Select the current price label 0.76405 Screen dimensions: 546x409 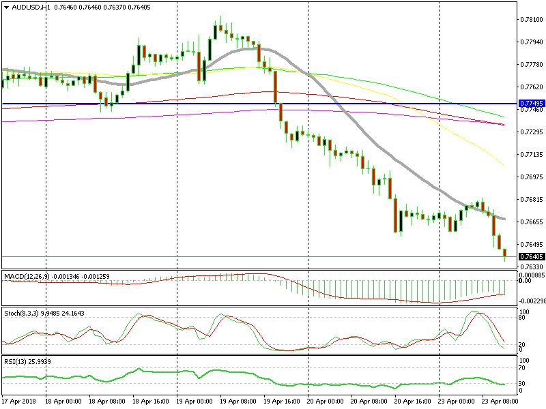coord(532,257)
